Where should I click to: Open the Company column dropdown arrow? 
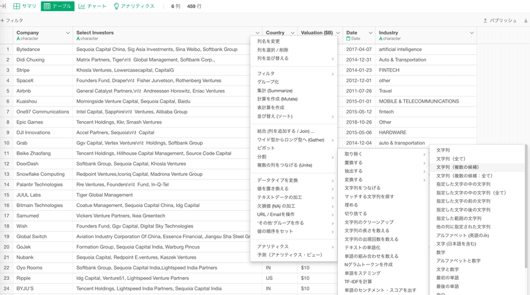(x=68, y=32)
